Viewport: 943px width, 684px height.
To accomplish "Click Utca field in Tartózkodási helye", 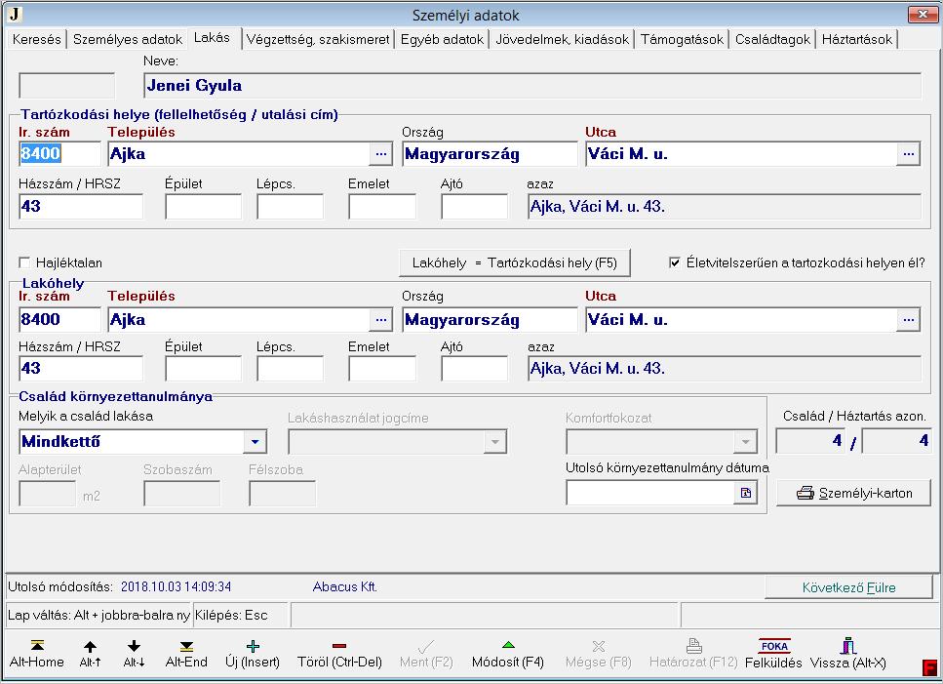I will 741,154.
